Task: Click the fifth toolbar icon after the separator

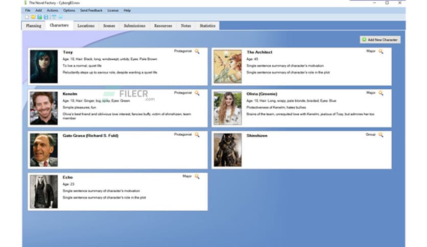Action: (54, 17)
